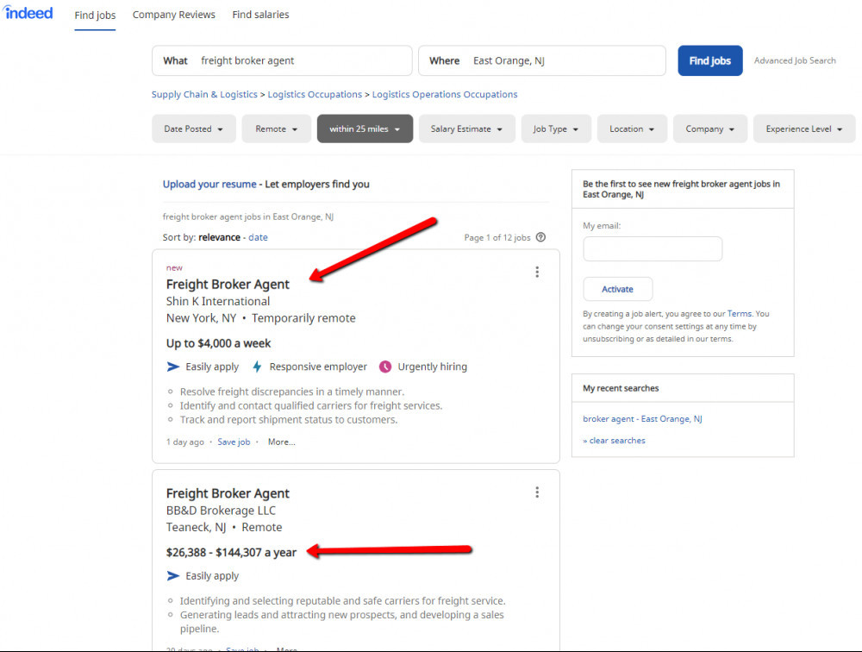
Task: Go to the Find salaries tab
Action: click(260, 15)
